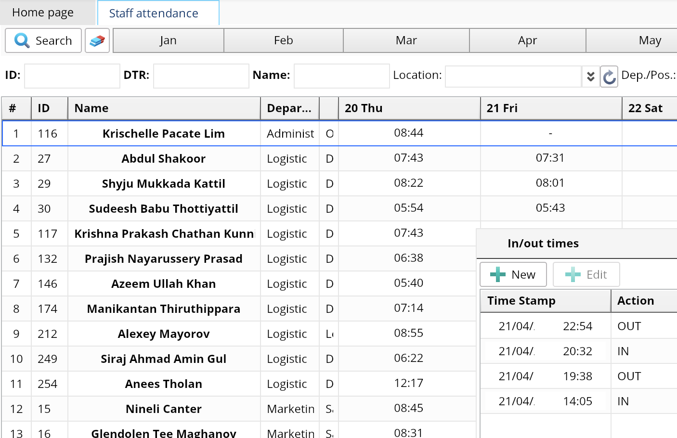Image resolution: width=677 pixels, height=438 pixels.
Task: Click the magnifier icon on the Search button
Action: tap(21, 40)
